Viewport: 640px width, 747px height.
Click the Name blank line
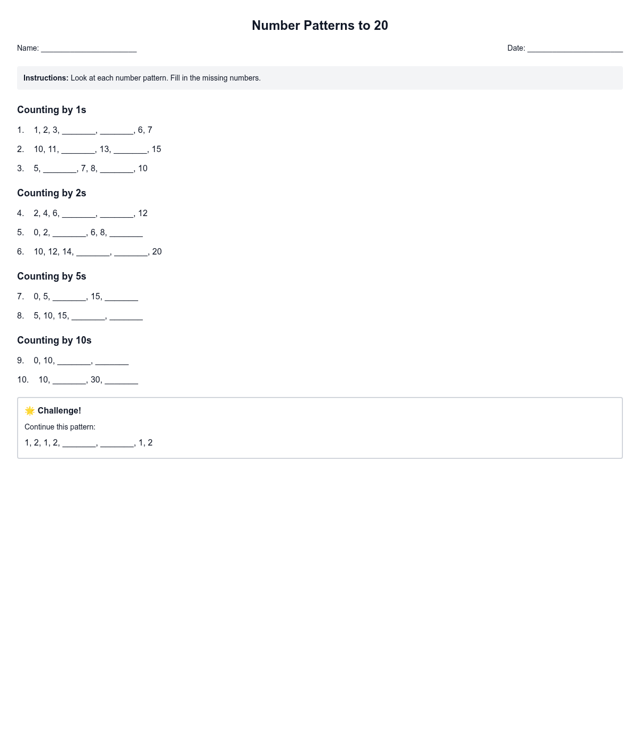pos(89,49)
